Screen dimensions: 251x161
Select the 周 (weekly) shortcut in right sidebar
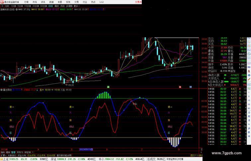(x=249, y=116)
